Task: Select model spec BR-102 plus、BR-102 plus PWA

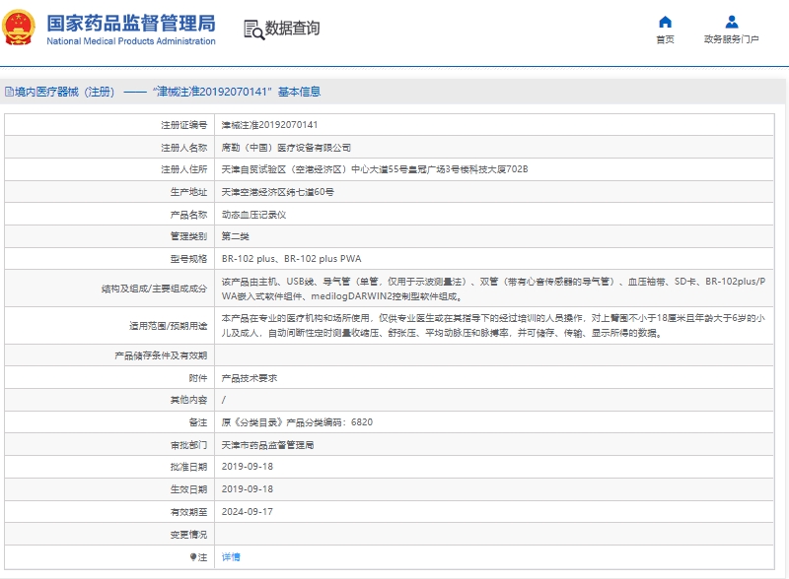Action: 291,259
